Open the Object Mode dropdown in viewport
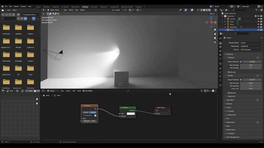 click(x=54, y=10)
